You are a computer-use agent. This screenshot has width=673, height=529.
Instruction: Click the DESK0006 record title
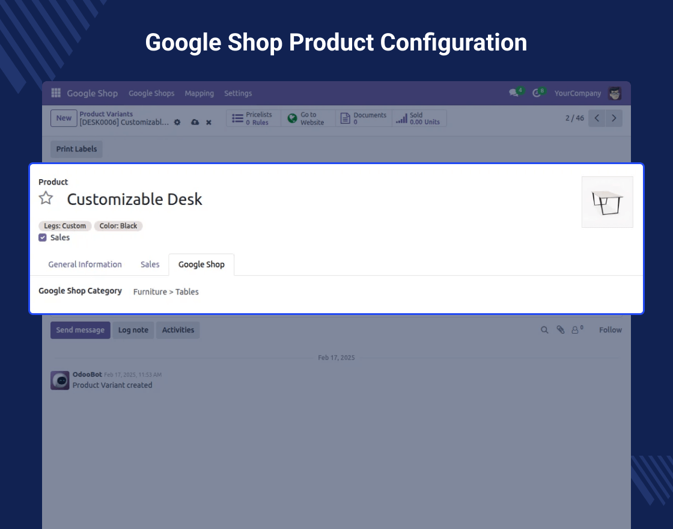click(124, 123)
